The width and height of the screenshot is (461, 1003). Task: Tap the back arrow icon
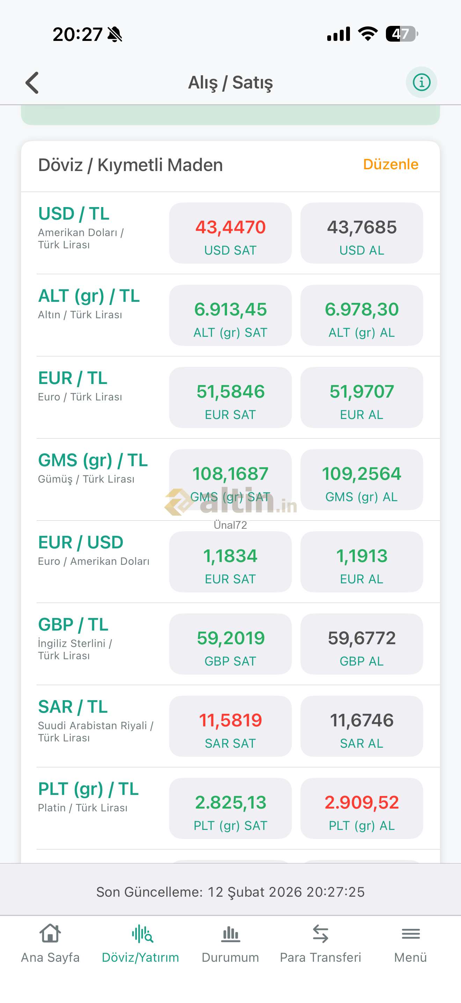coord(32,83)
